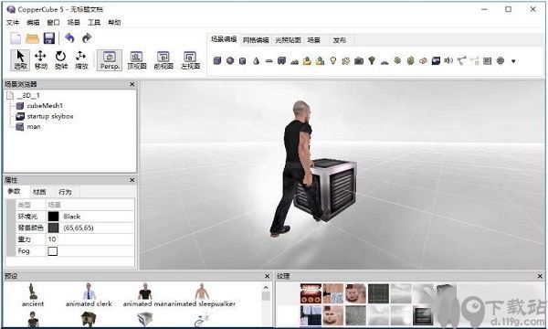The height and width of the screenshot is (329, 548).
Task: Choose the animated clerk prefab
Action: click(x=89, y=296)
